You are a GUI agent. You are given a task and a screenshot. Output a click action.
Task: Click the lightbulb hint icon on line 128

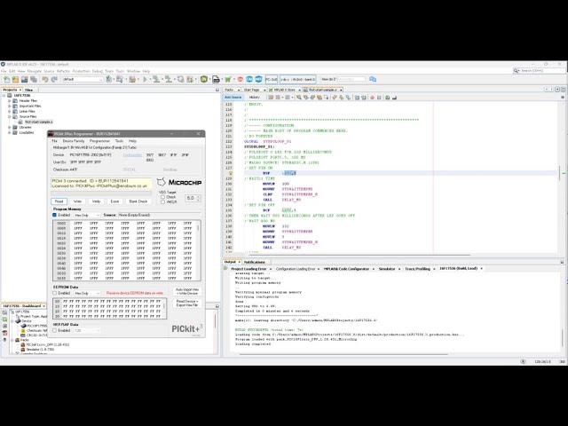[231, 174]
